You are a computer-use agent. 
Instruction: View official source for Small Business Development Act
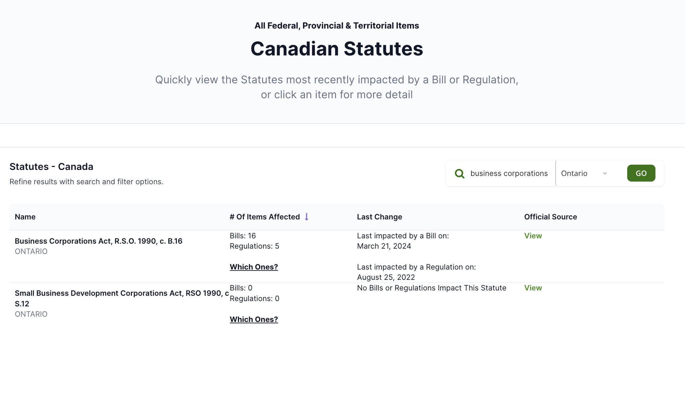(x=533, y=288)
